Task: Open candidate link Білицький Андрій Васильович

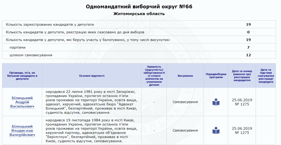Action: click(x=22, y=102)
